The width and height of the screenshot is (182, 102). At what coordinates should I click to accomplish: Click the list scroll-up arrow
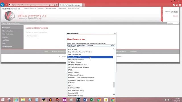coord(114,49)
